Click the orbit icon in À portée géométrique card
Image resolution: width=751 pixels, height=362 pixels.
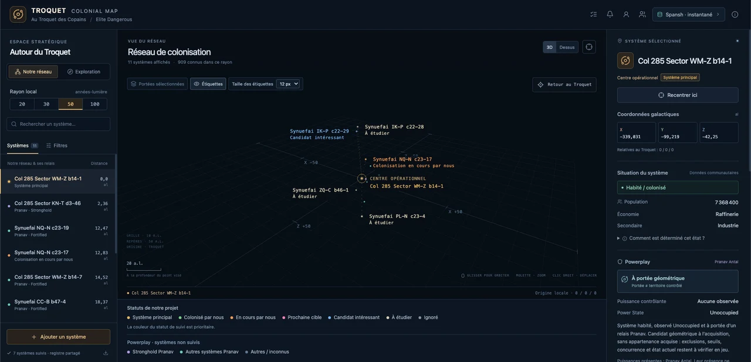point(625,279)
